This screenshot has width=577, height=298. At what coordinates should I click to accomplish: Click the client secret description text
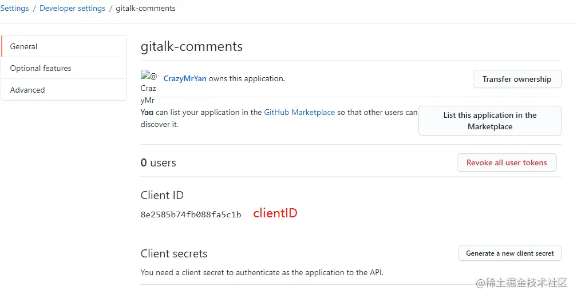pyautogui.click(x=262, y=272)
